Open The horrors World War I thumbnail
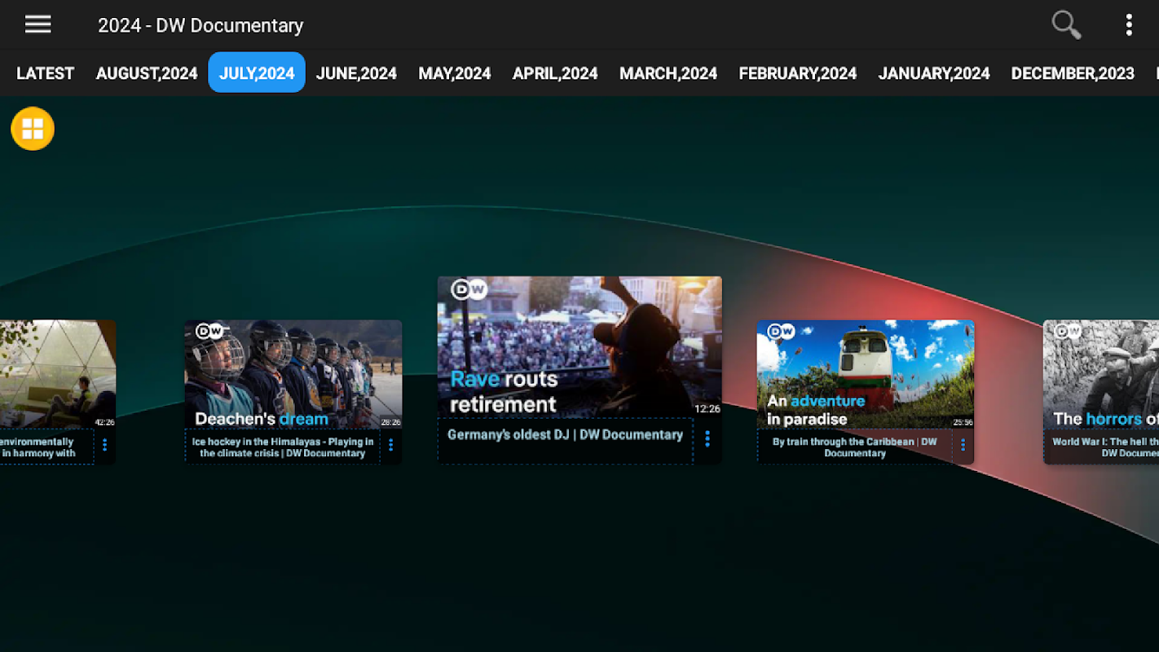1159x652 pixels. [1101, 374]
